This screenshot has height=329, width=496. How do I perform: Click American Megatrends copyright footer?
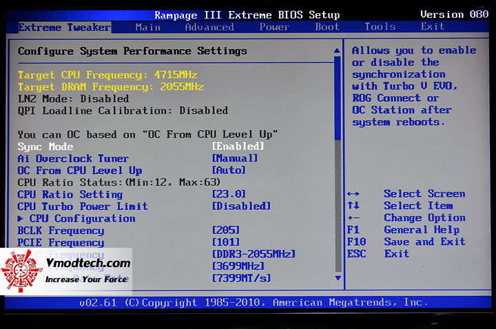[x=254, y=303]
